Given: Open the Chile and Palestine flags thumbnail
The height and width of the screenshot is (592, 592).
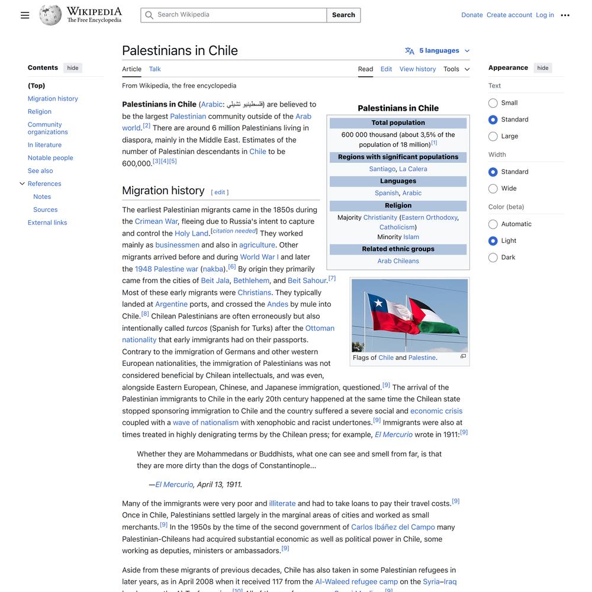Looking at the screenshot, I should 410,316.
